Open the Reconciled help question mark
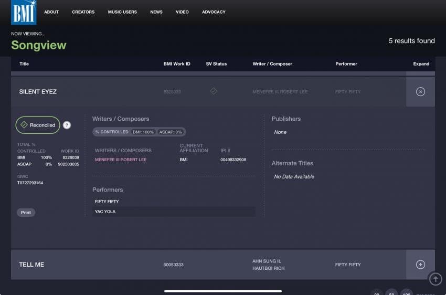 (x=67, y=125)
